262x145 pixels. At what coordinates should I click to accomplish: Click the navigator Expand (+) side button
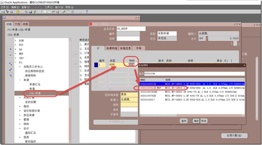point(10,49)
